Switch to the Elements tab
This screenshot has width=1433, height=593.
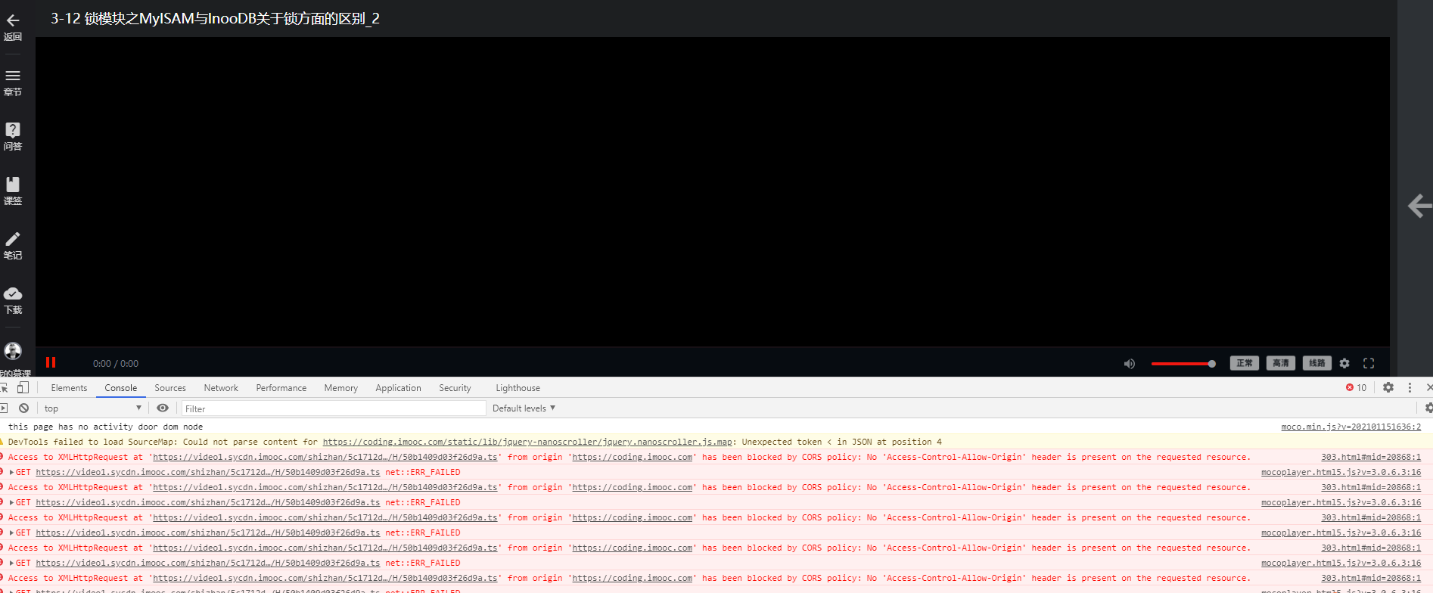coord(69,388)
